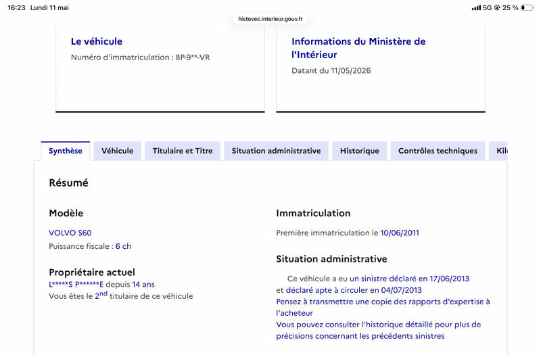Image resolution: width=541 pixels, height=355 pixels.
Task: Click the VOLVO S60 model link
Action: click(x=70, y=233)
